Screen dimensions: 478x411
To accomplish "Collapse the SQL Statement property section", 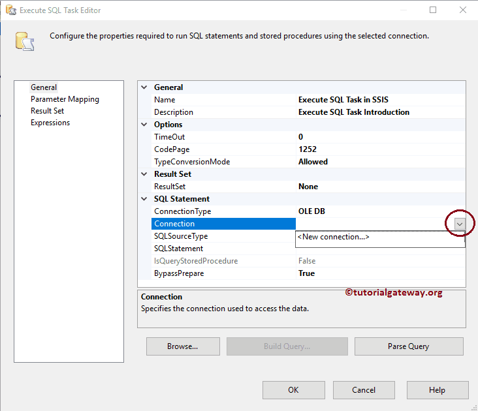I will tap(144, 199).
